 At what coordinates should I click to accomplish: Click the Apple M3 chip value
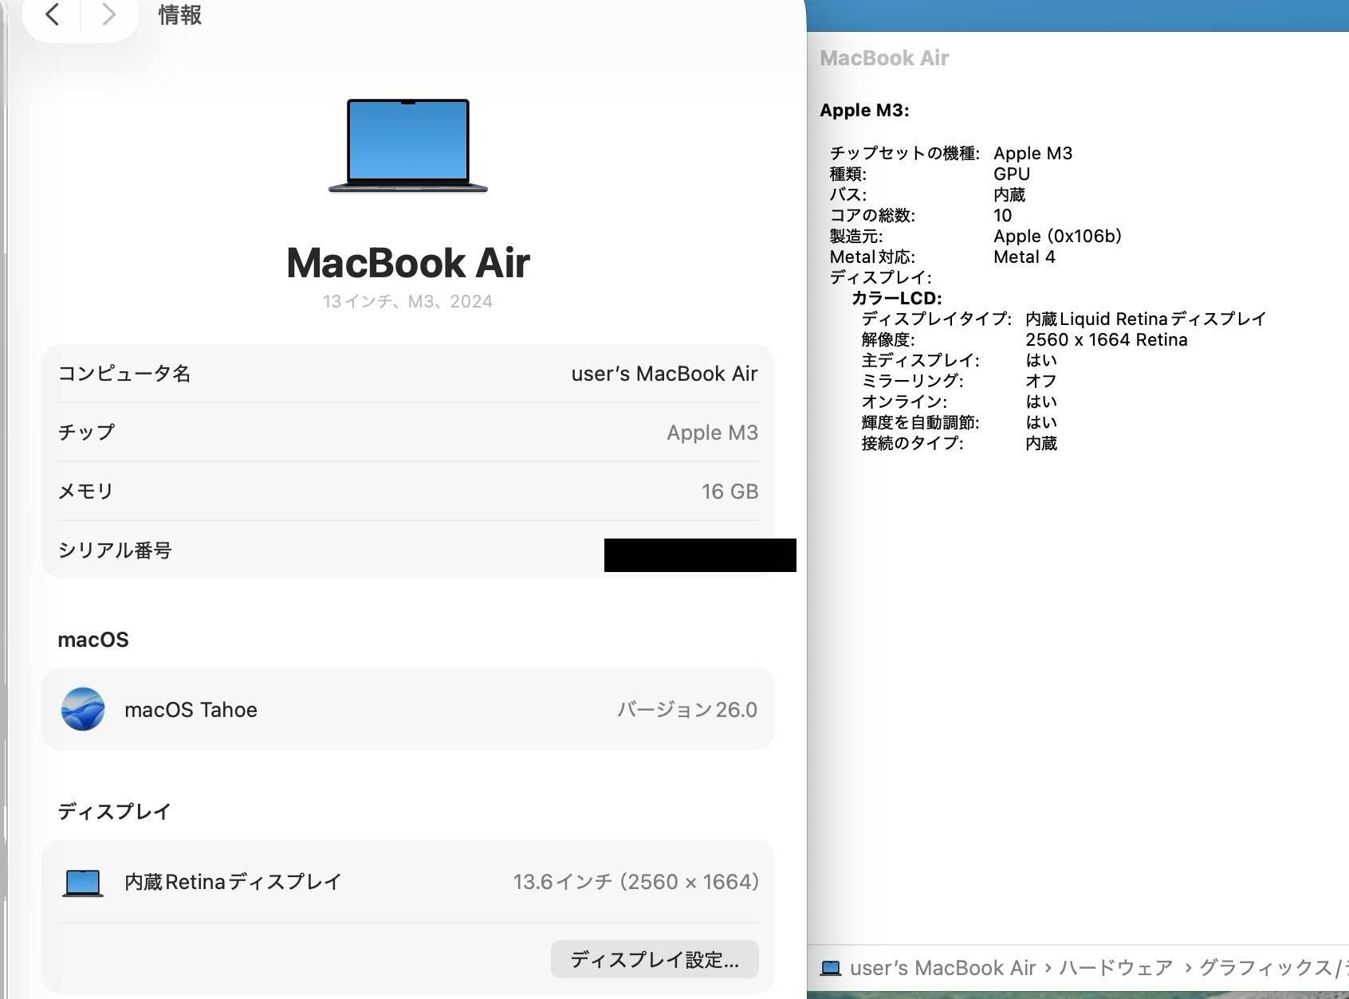pos(712,433)
